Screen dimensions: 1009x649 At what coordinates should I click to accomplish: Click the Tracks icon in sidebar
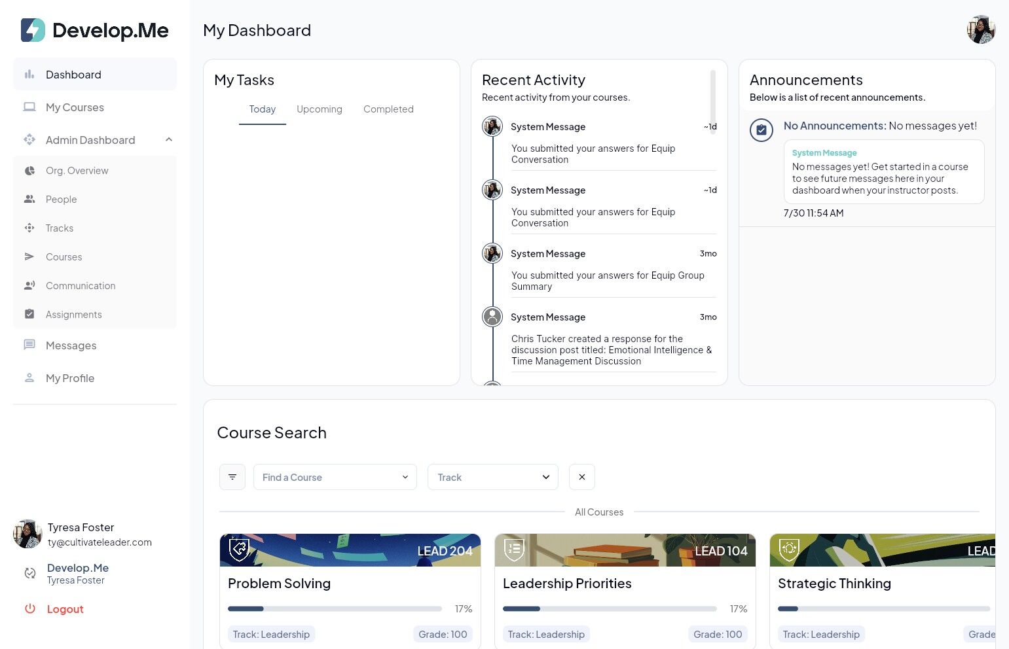pos(29,228)
